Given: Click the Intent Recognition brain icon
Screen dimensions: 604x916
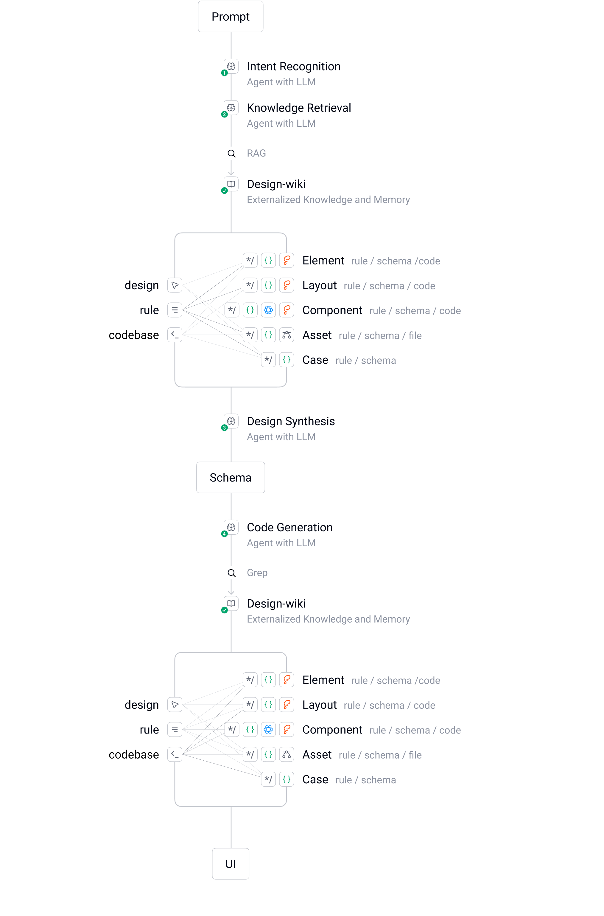Looking at the screenshot, I should point(231,66).
